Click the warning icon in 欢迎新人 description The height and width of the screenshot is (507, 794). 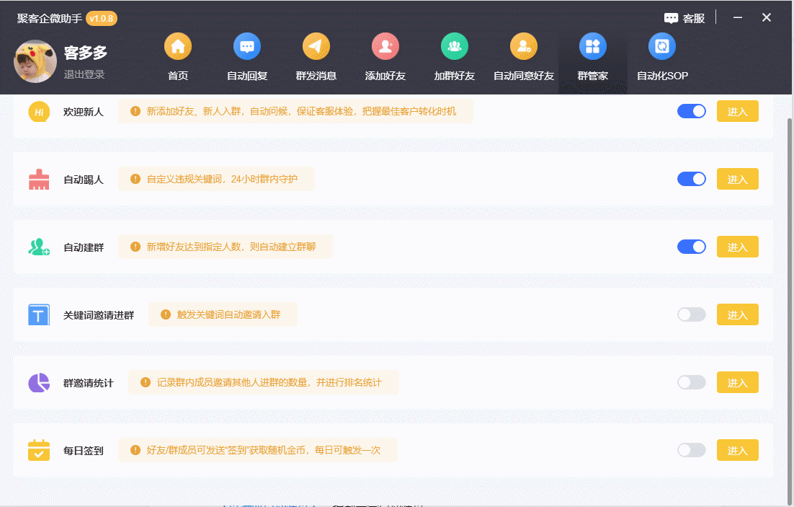point(135,111)
